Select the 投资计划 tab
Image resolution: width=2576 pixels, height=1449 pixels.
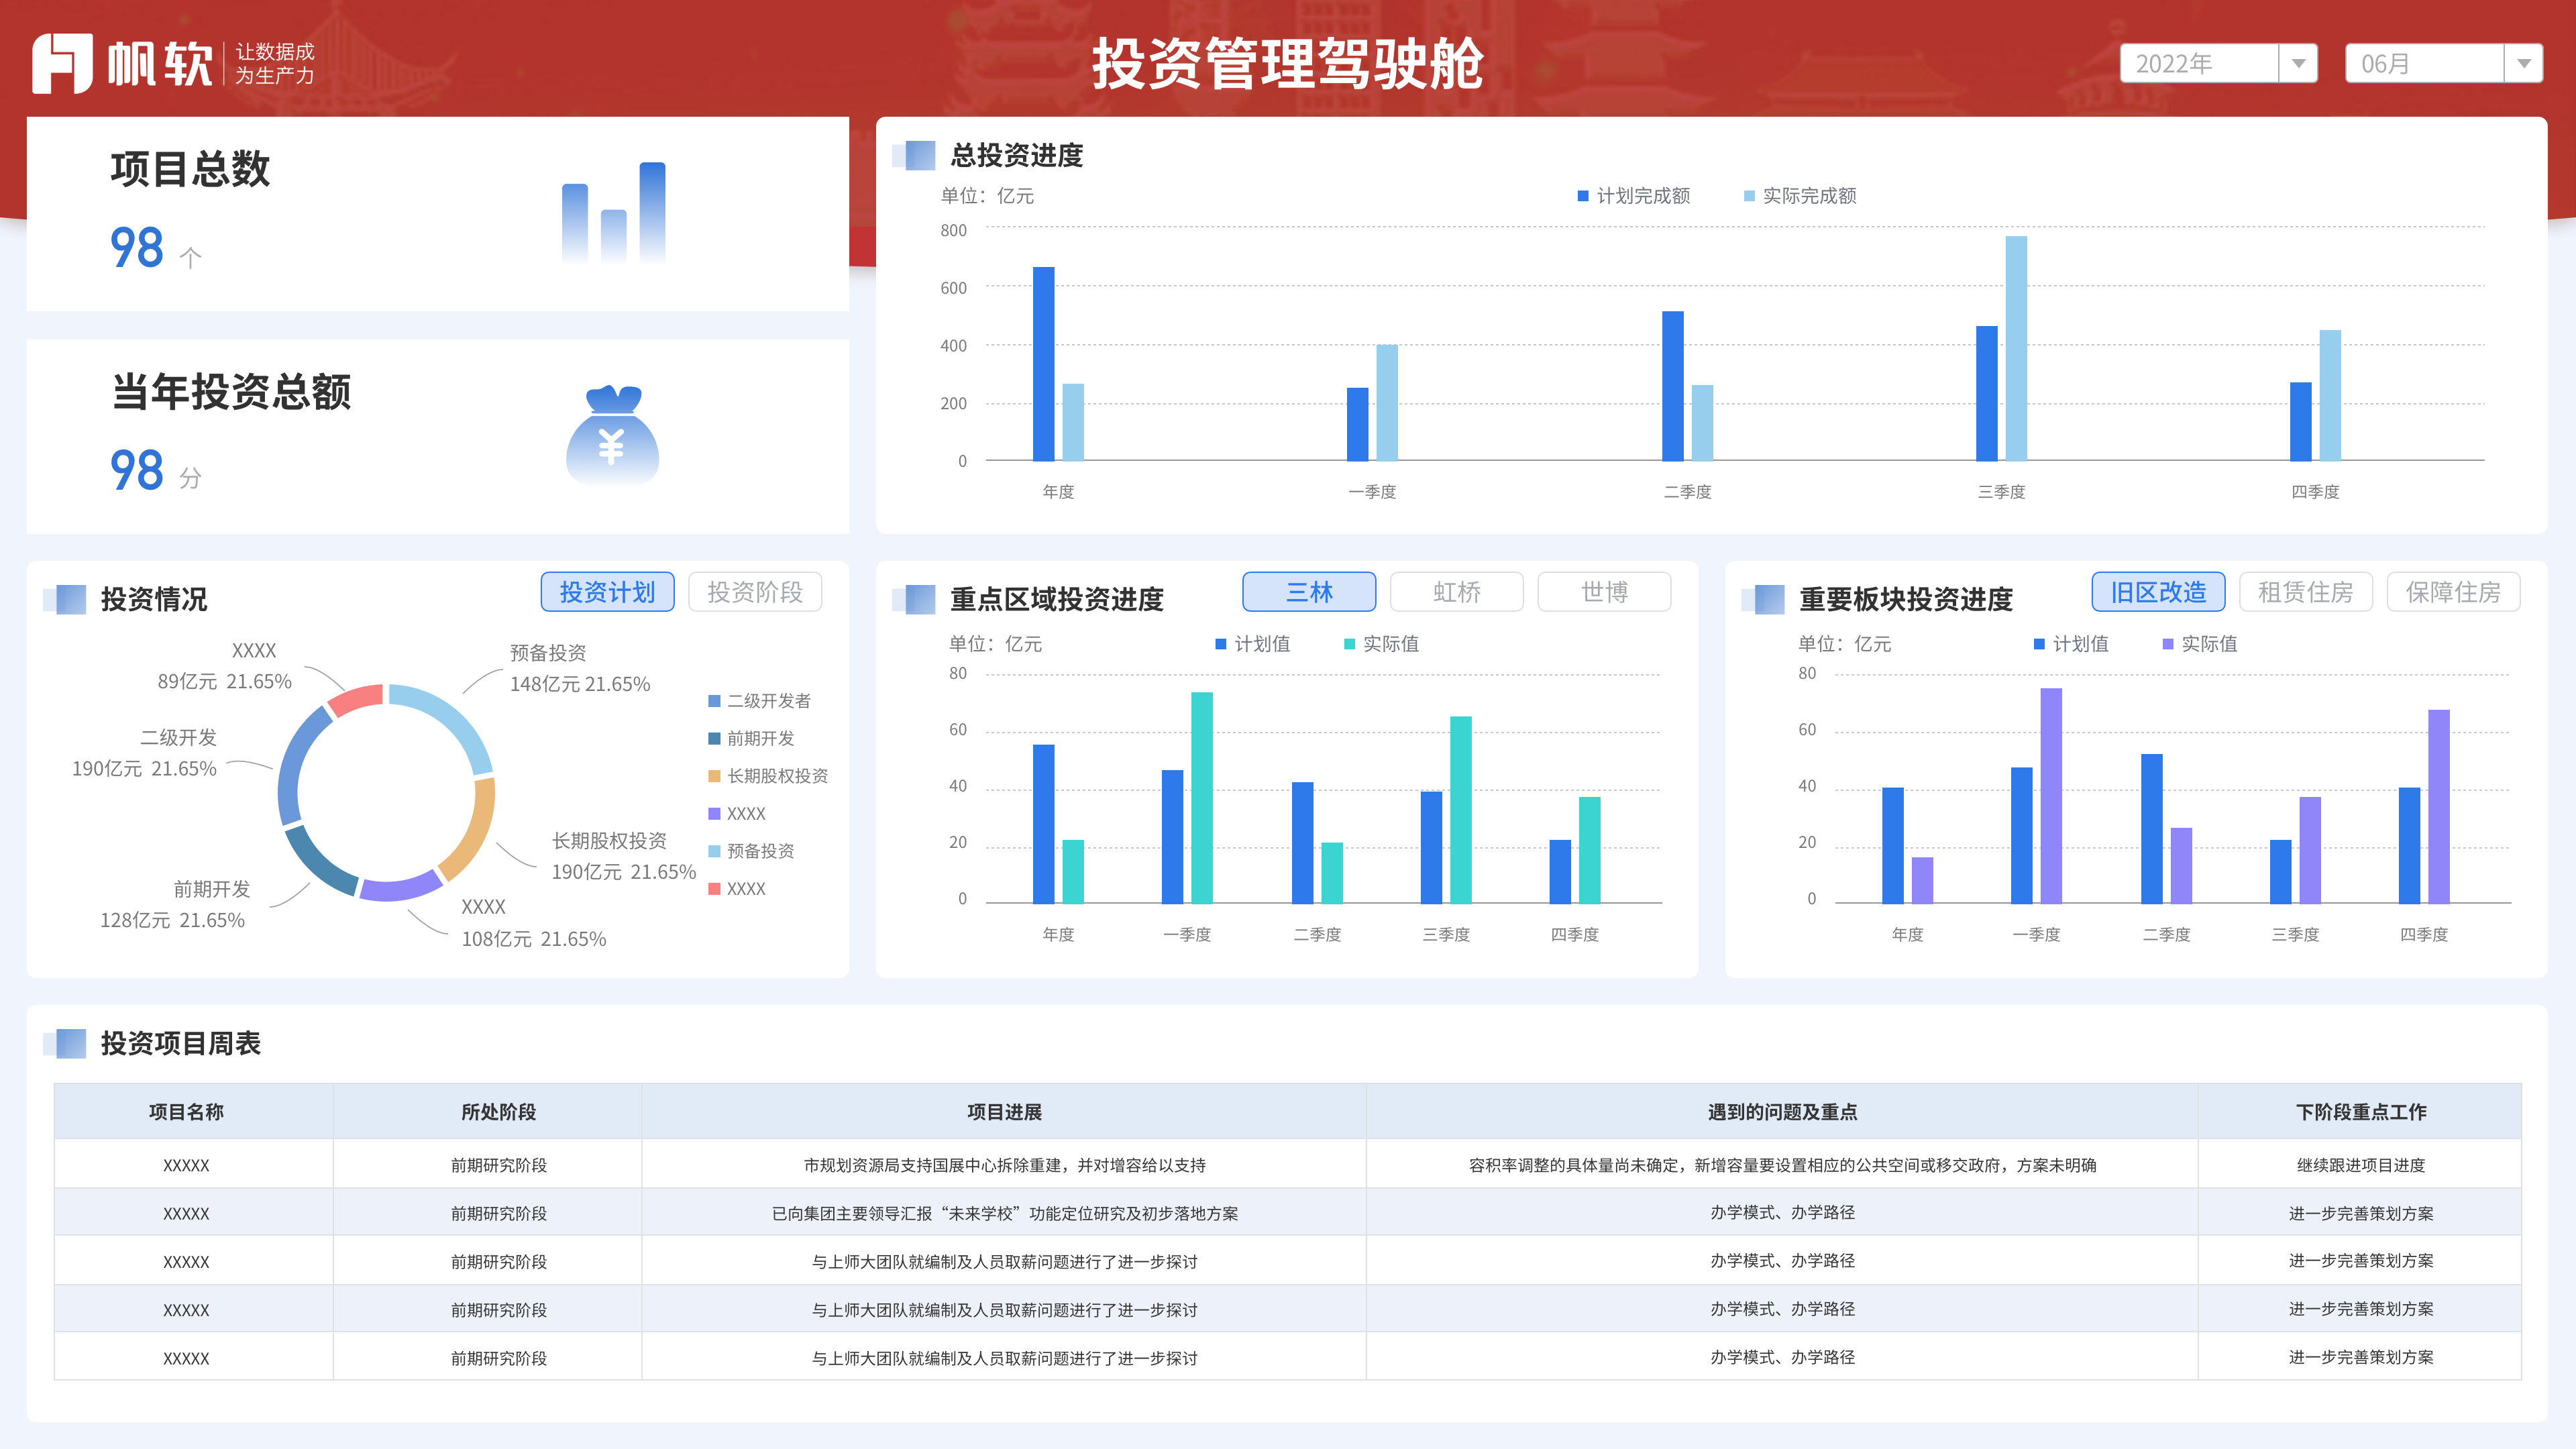(x=607, y=592)
